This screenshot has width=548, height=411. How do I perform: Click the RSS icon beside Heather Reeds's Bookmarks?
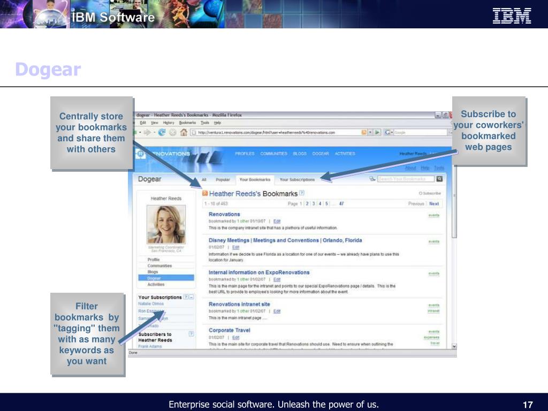pos(205,193)
